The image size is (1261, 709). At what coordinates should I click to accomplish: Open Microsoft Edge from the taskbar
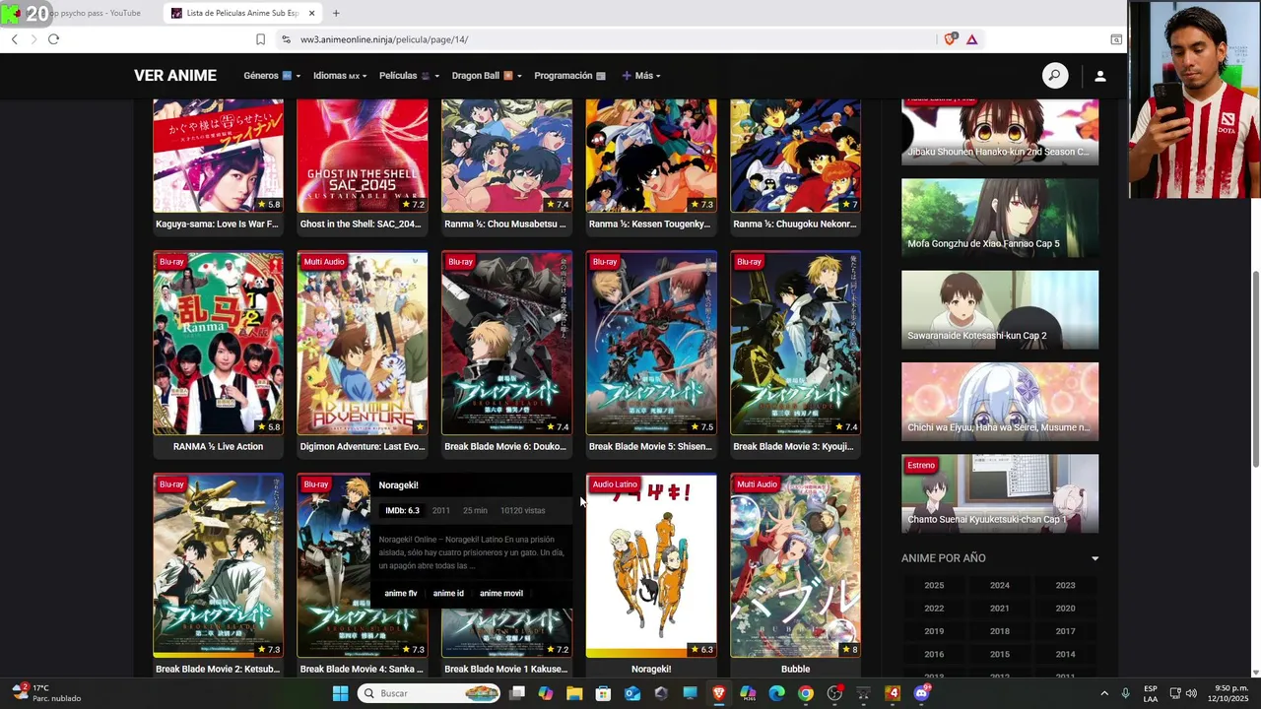[777, 693]
